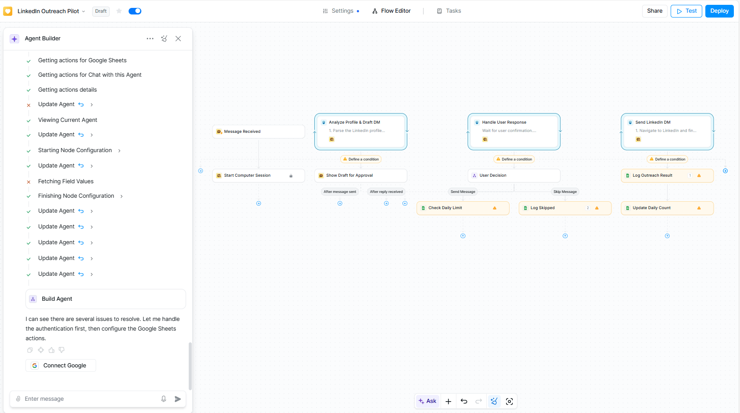The width and height of the screenshot is (740, 413).
Task: Attach a file with the paperclip icon
Action: click(18, 399)
